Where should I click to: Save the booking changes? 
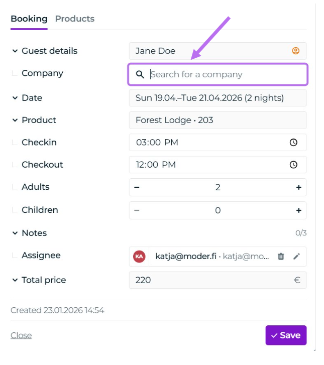click(x=286, y=335)
